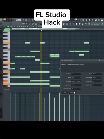Click the orange magnifier icon at bottom left
Image resolution: width=104 pixels, height=139 pixels.
[1, 120]
